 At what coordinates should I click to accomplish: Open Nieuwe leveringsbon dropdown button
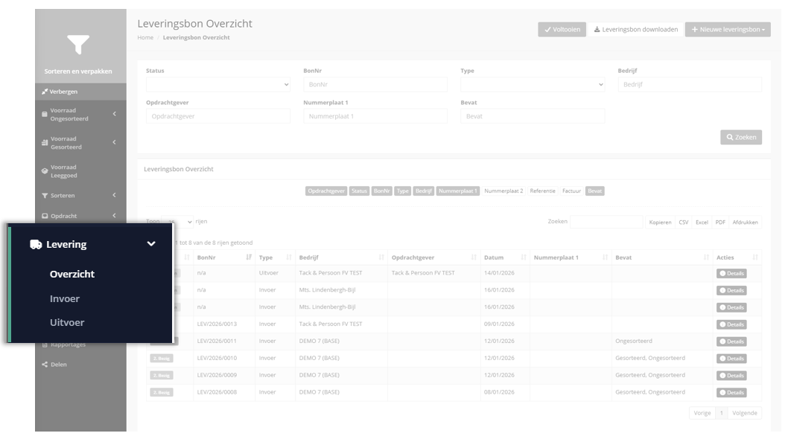(x=728, y=29)
